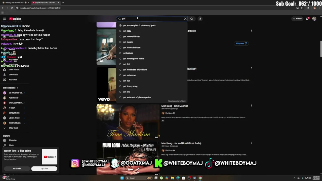Viewport: 322px width, 181px height.
Task: Pick 'get monetized on youtube' suggestion
Action: [x=152, y=70]
